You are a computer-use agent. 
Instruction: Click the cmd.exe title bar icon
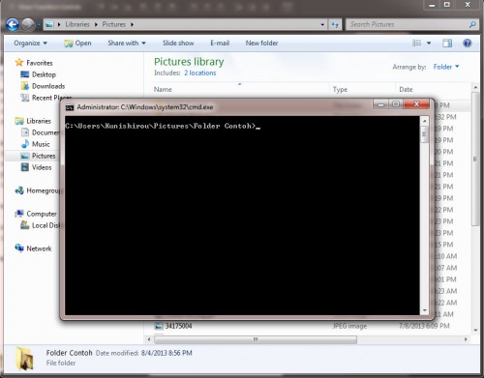coord(70,107)
